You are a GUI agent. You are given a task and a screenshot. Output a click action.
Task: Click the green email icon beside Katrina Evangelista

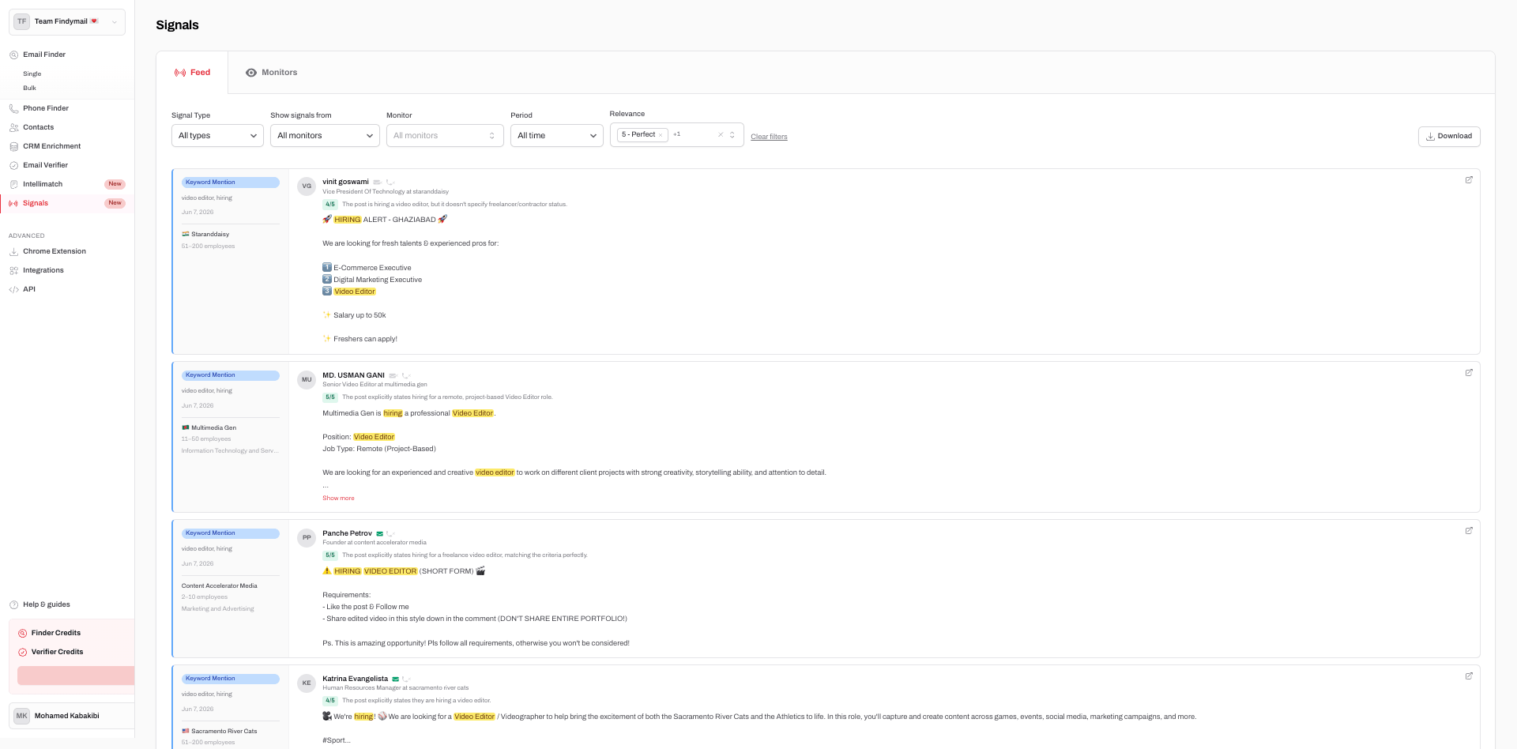396,679
